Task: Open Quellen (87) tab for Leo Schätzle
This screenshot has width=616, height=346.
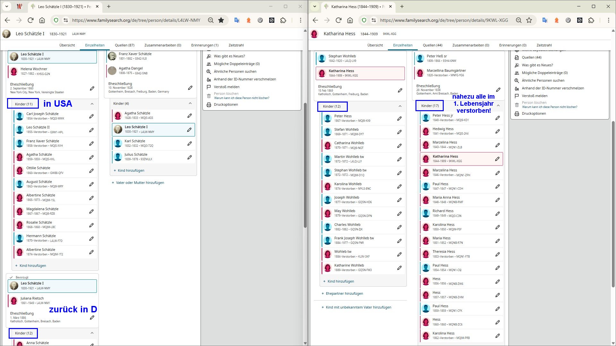Action: point(124,45)
